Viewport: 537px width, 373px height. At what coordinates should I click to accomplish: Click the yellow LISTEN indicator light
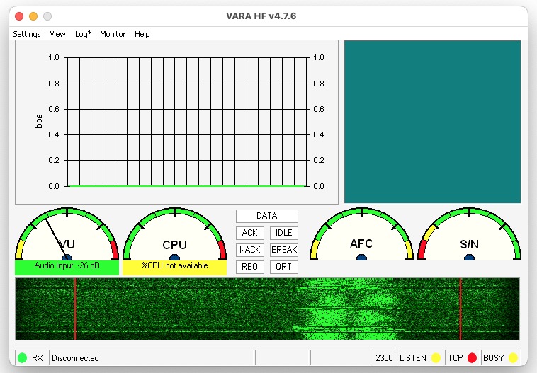click(436, 358)
